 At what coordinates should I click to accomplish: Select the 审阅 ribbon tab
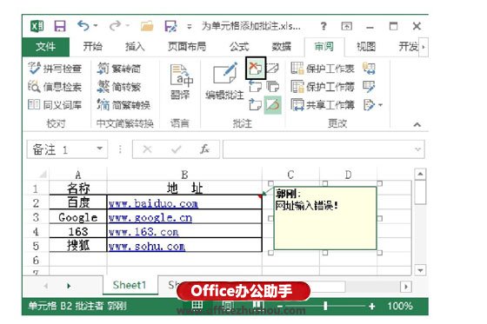coord(324,47)
